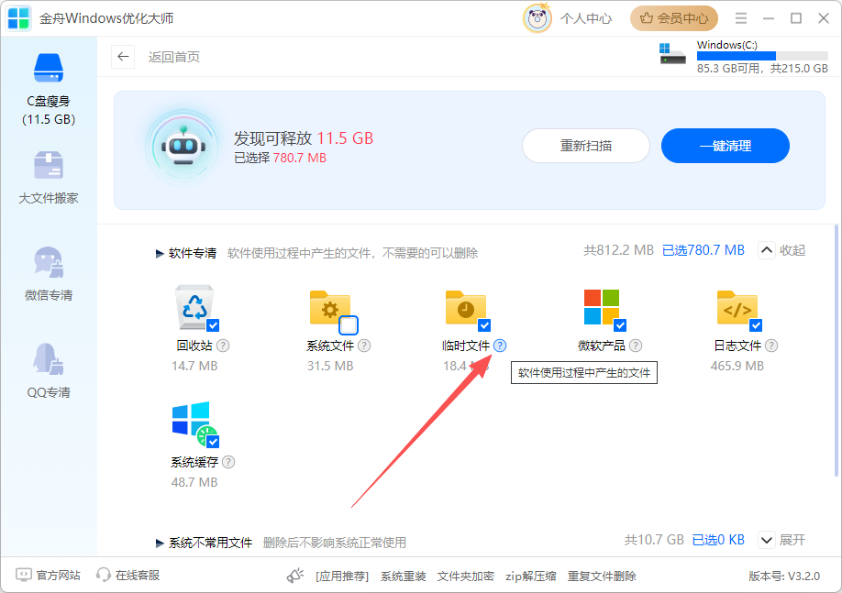Image resolution: width=842 pixels, height=593 pixels.
Task: Click 已选0 KB selected size text
Action: 718,540
